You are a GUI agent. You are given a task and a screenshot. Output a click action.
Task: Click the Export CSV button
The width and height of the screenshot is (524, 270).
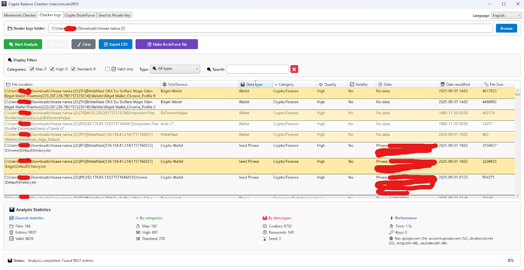[x=115, y=44]
